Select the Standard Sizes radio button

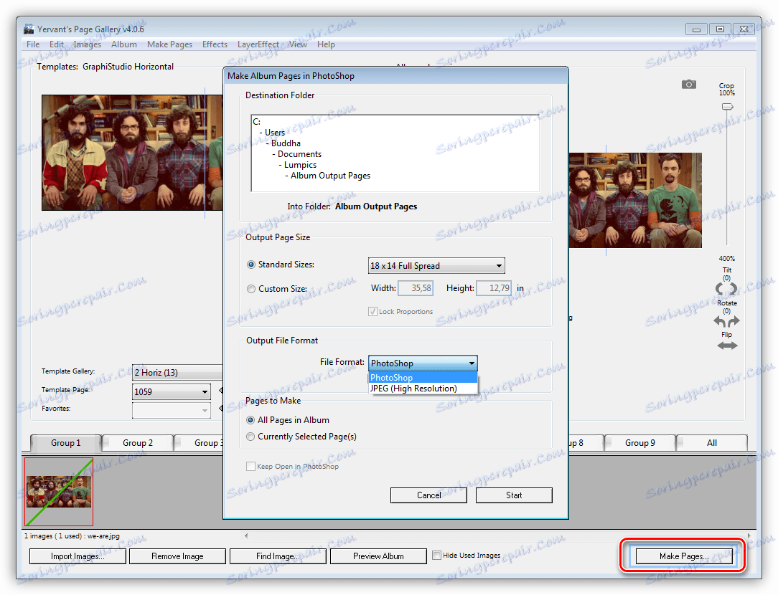point(251,265)
